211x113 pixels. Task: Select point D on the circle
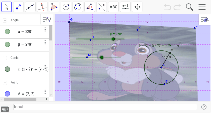170,53
